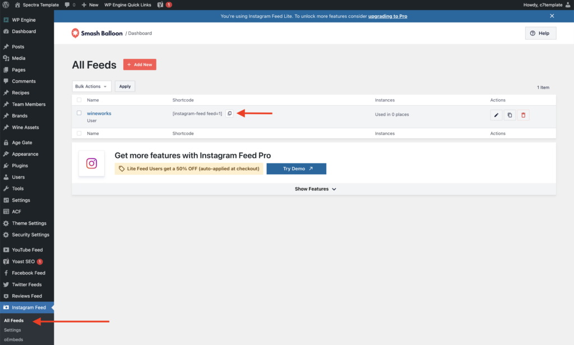This screenshot has height=345, width=574.
Task: Click the Smash Balloon logo
Action: click(x=97, y=33)
